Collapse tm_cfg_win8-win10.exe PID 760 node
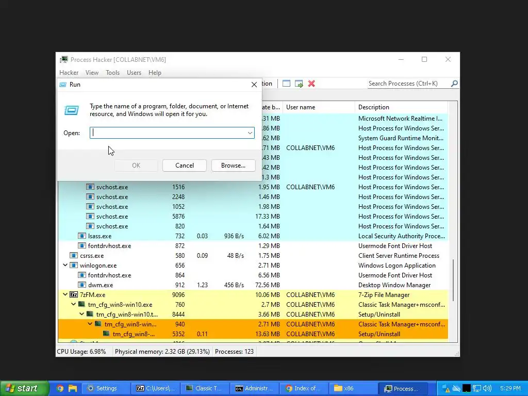Screen dimensions: 528x396 coord(73,304)
